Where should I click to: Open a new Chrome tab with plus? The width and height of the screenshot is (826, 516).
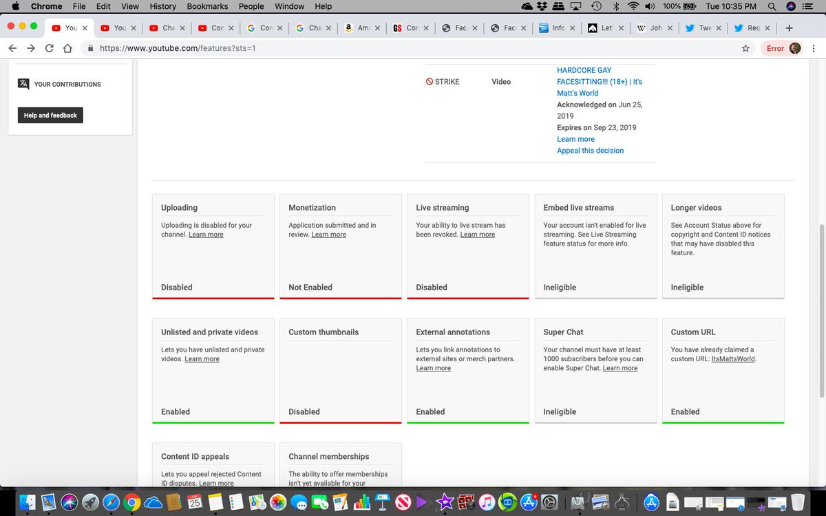pos(789,28)
